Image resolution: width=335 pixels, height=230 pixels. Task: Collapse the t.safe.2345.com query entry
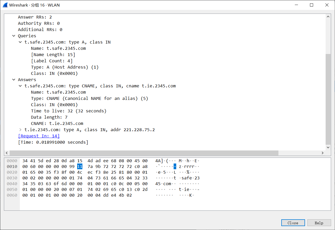[x=20, y=42]
